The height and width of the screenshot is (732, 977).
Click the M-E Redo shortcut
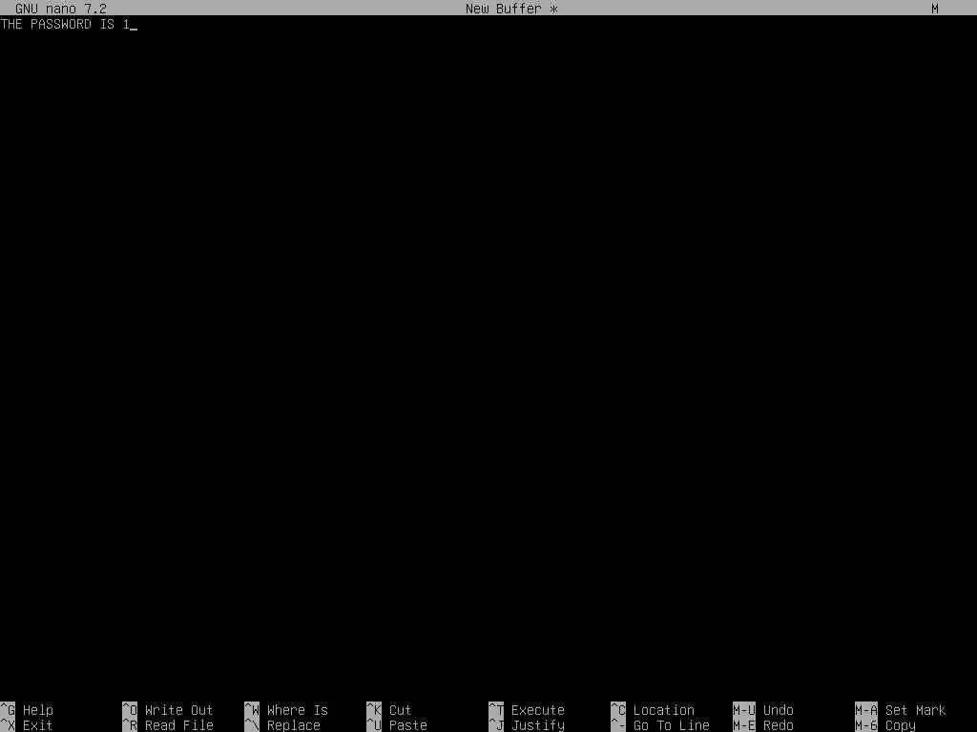(763, 725)
